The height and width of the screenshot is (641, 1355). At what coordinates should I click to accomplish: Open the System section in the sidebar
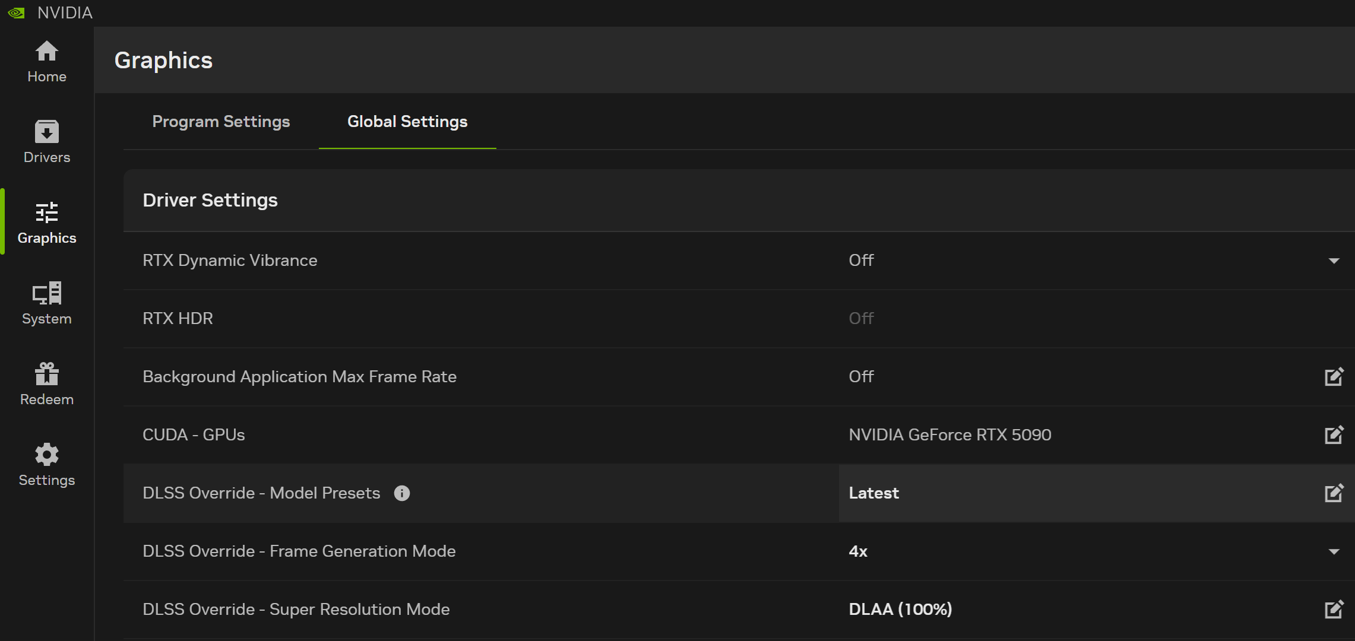(x=46, y=303)
